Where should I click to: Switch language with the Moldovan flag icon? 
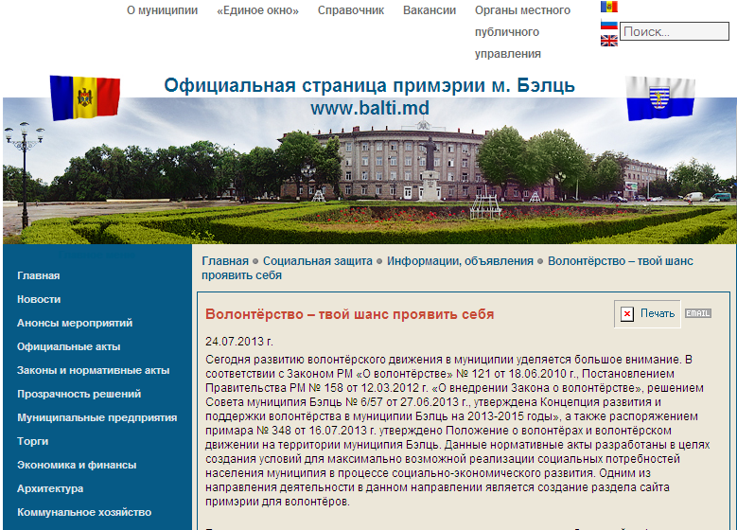(x=608, y=7)
